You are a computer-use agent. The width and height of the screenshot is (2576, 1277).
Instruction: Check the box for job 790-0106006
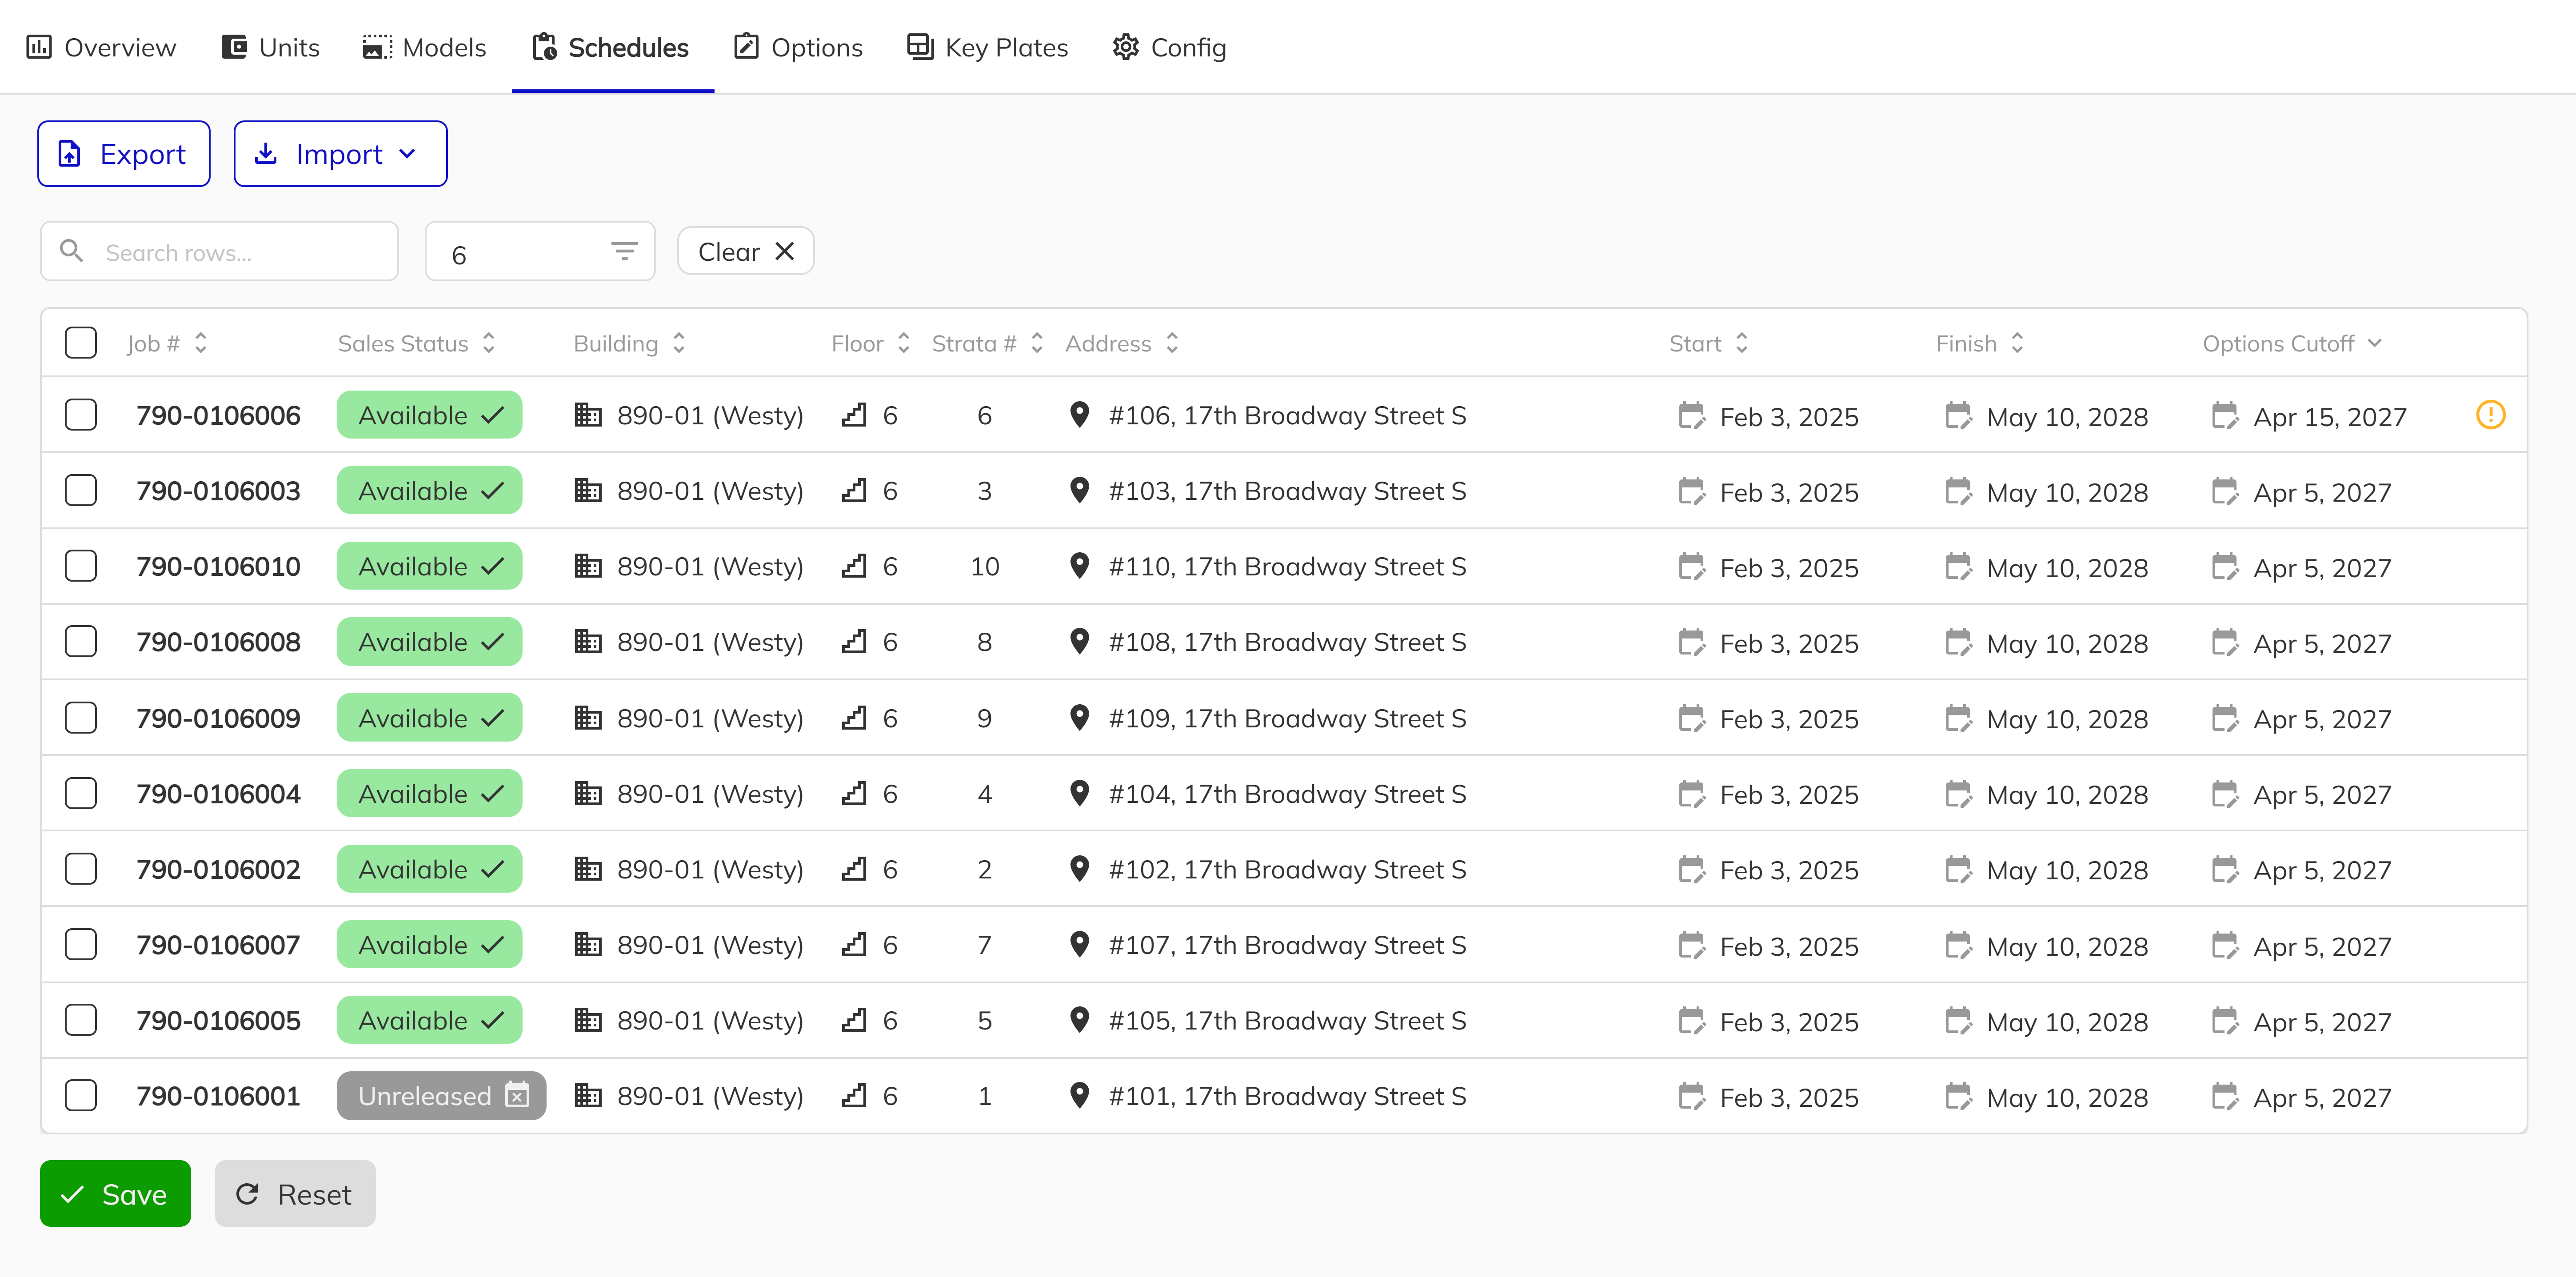click(81, 415)
